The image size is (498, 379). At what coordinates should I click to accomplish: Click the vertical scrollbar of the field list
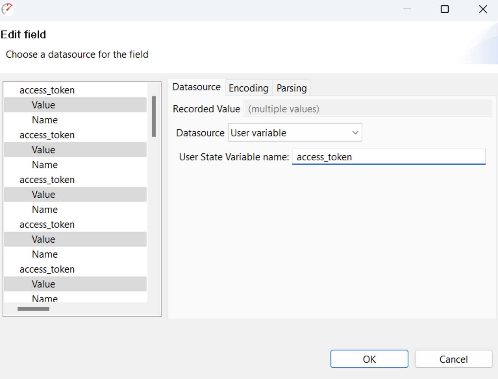pyautogui.click(x=154, y=116)
